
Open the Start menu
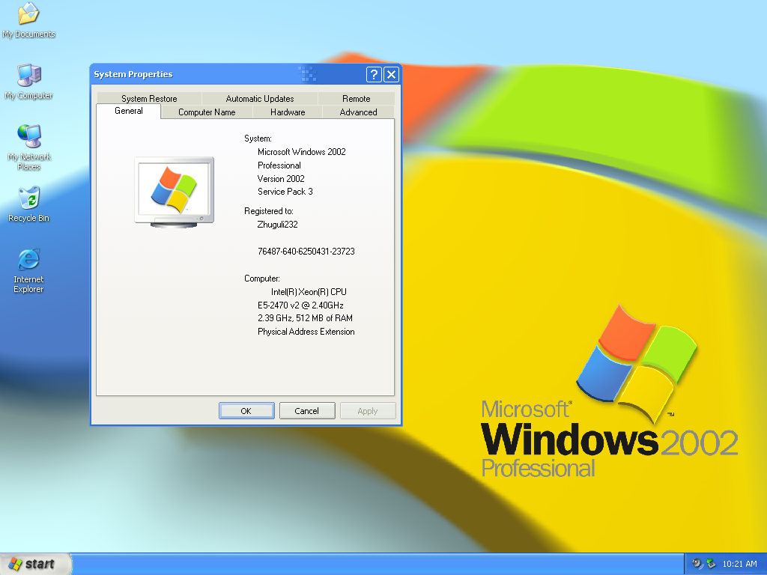pos(35,564)
